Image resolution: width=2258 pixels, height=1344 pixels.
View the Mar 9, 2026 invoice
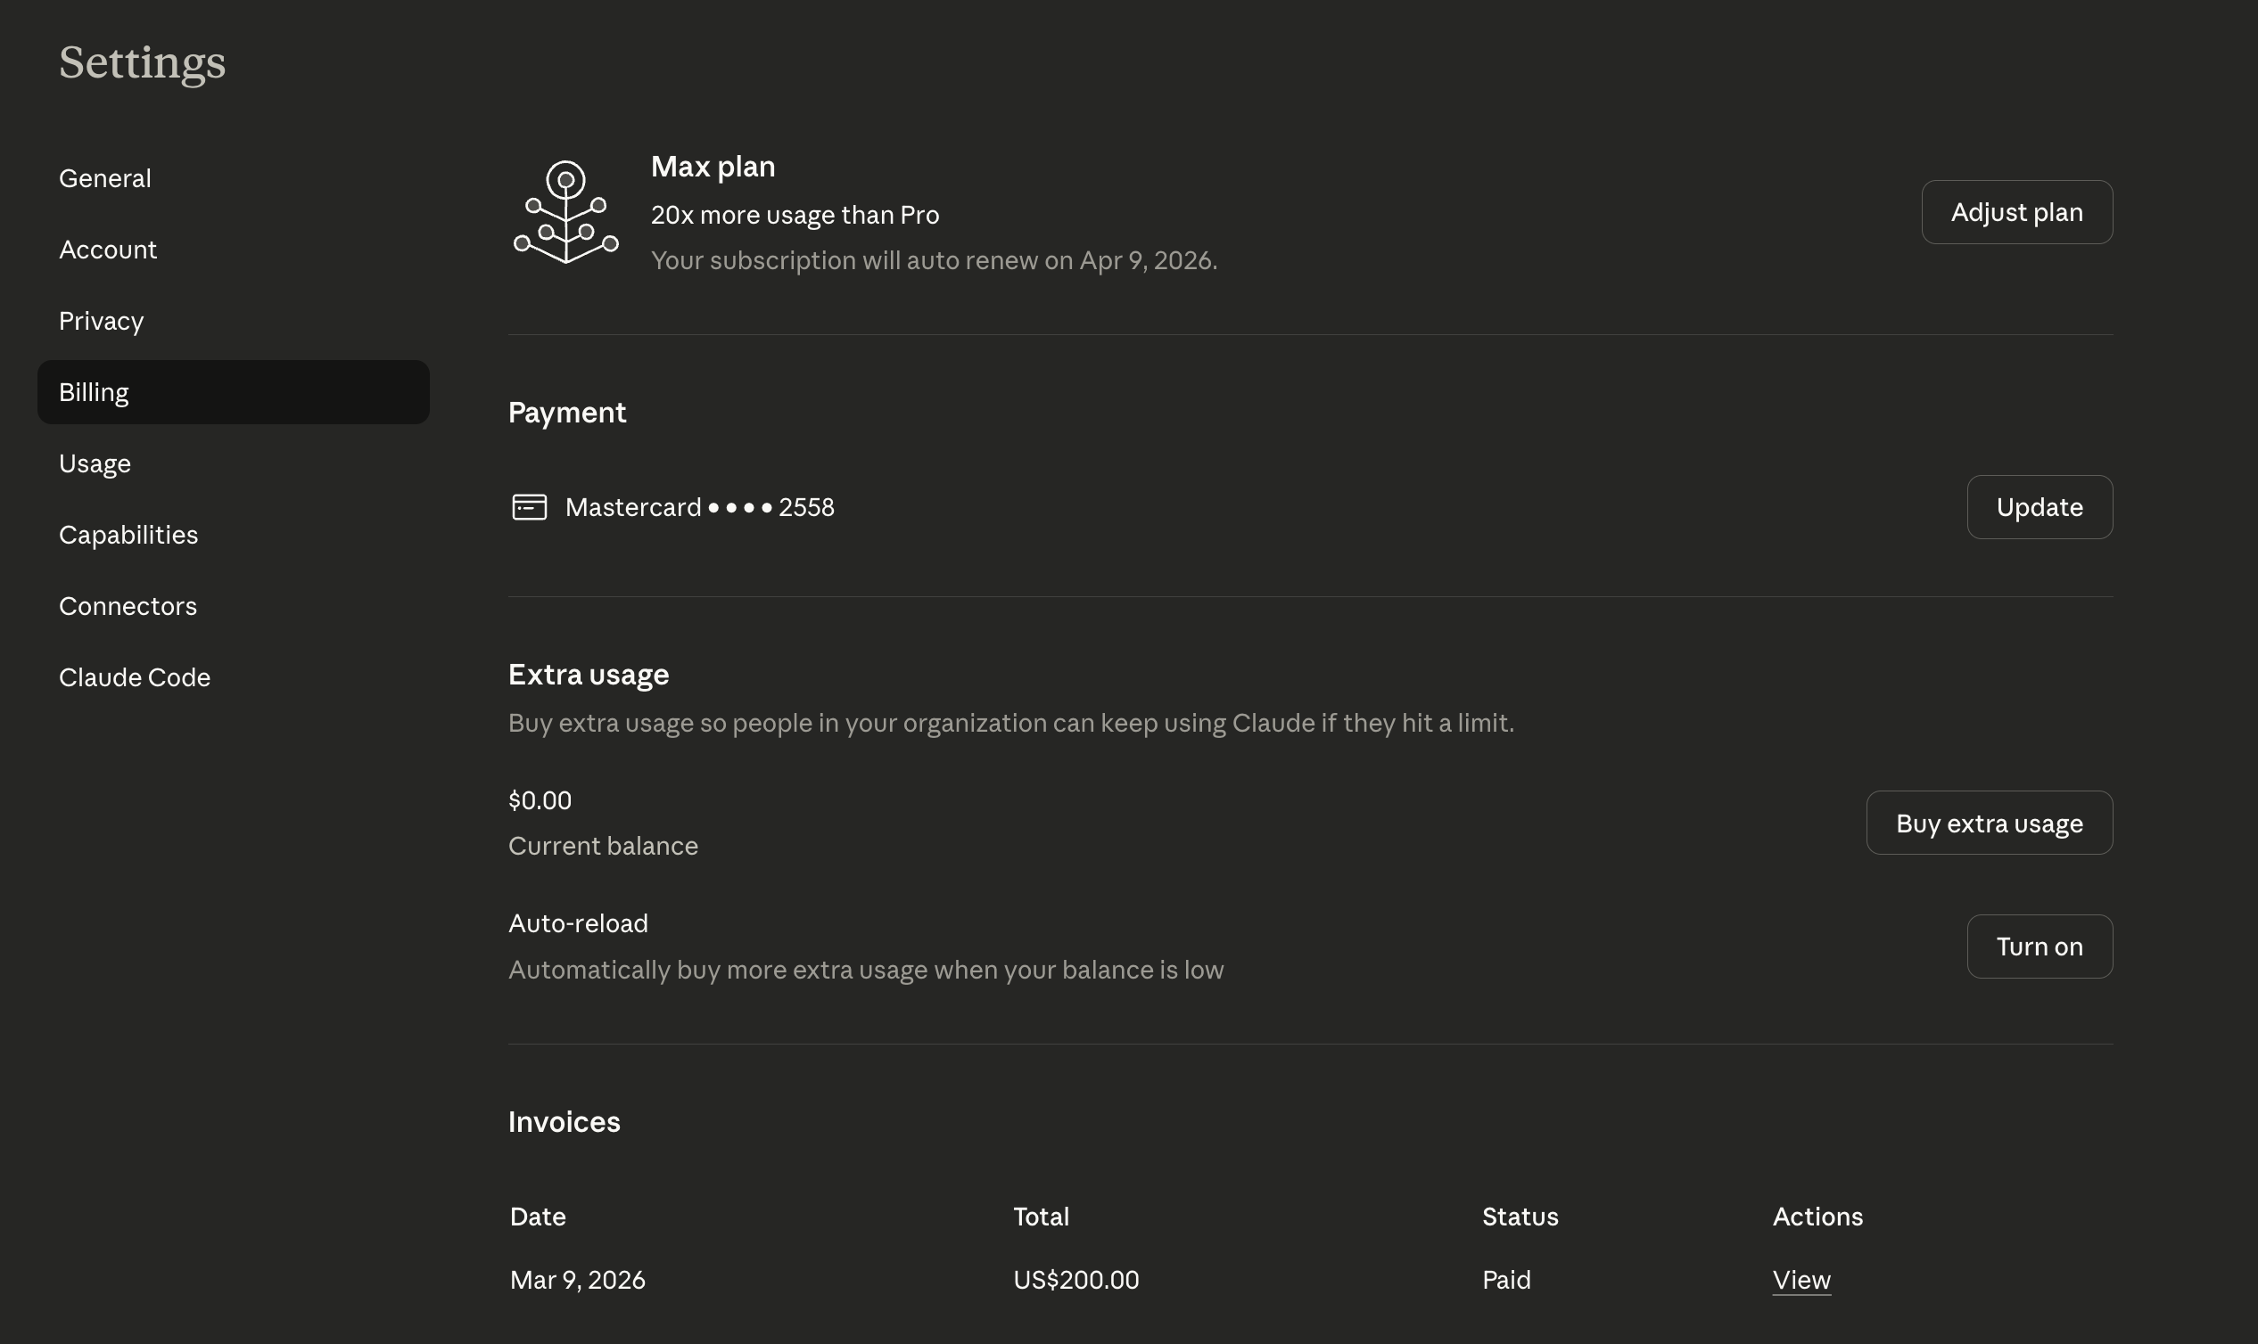1801,1280
